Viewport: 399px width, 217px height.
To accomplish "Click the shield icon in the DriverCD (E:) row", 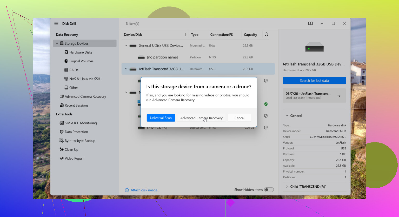I will pyautogui.click(x=266, y=128).
